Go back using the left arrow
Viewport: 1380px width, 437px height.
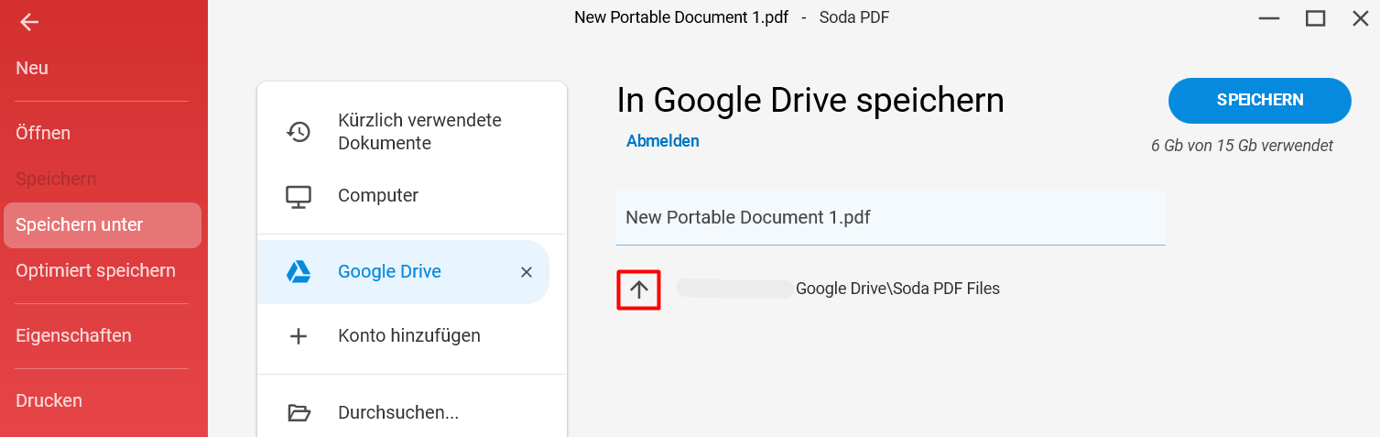(29, 21)
